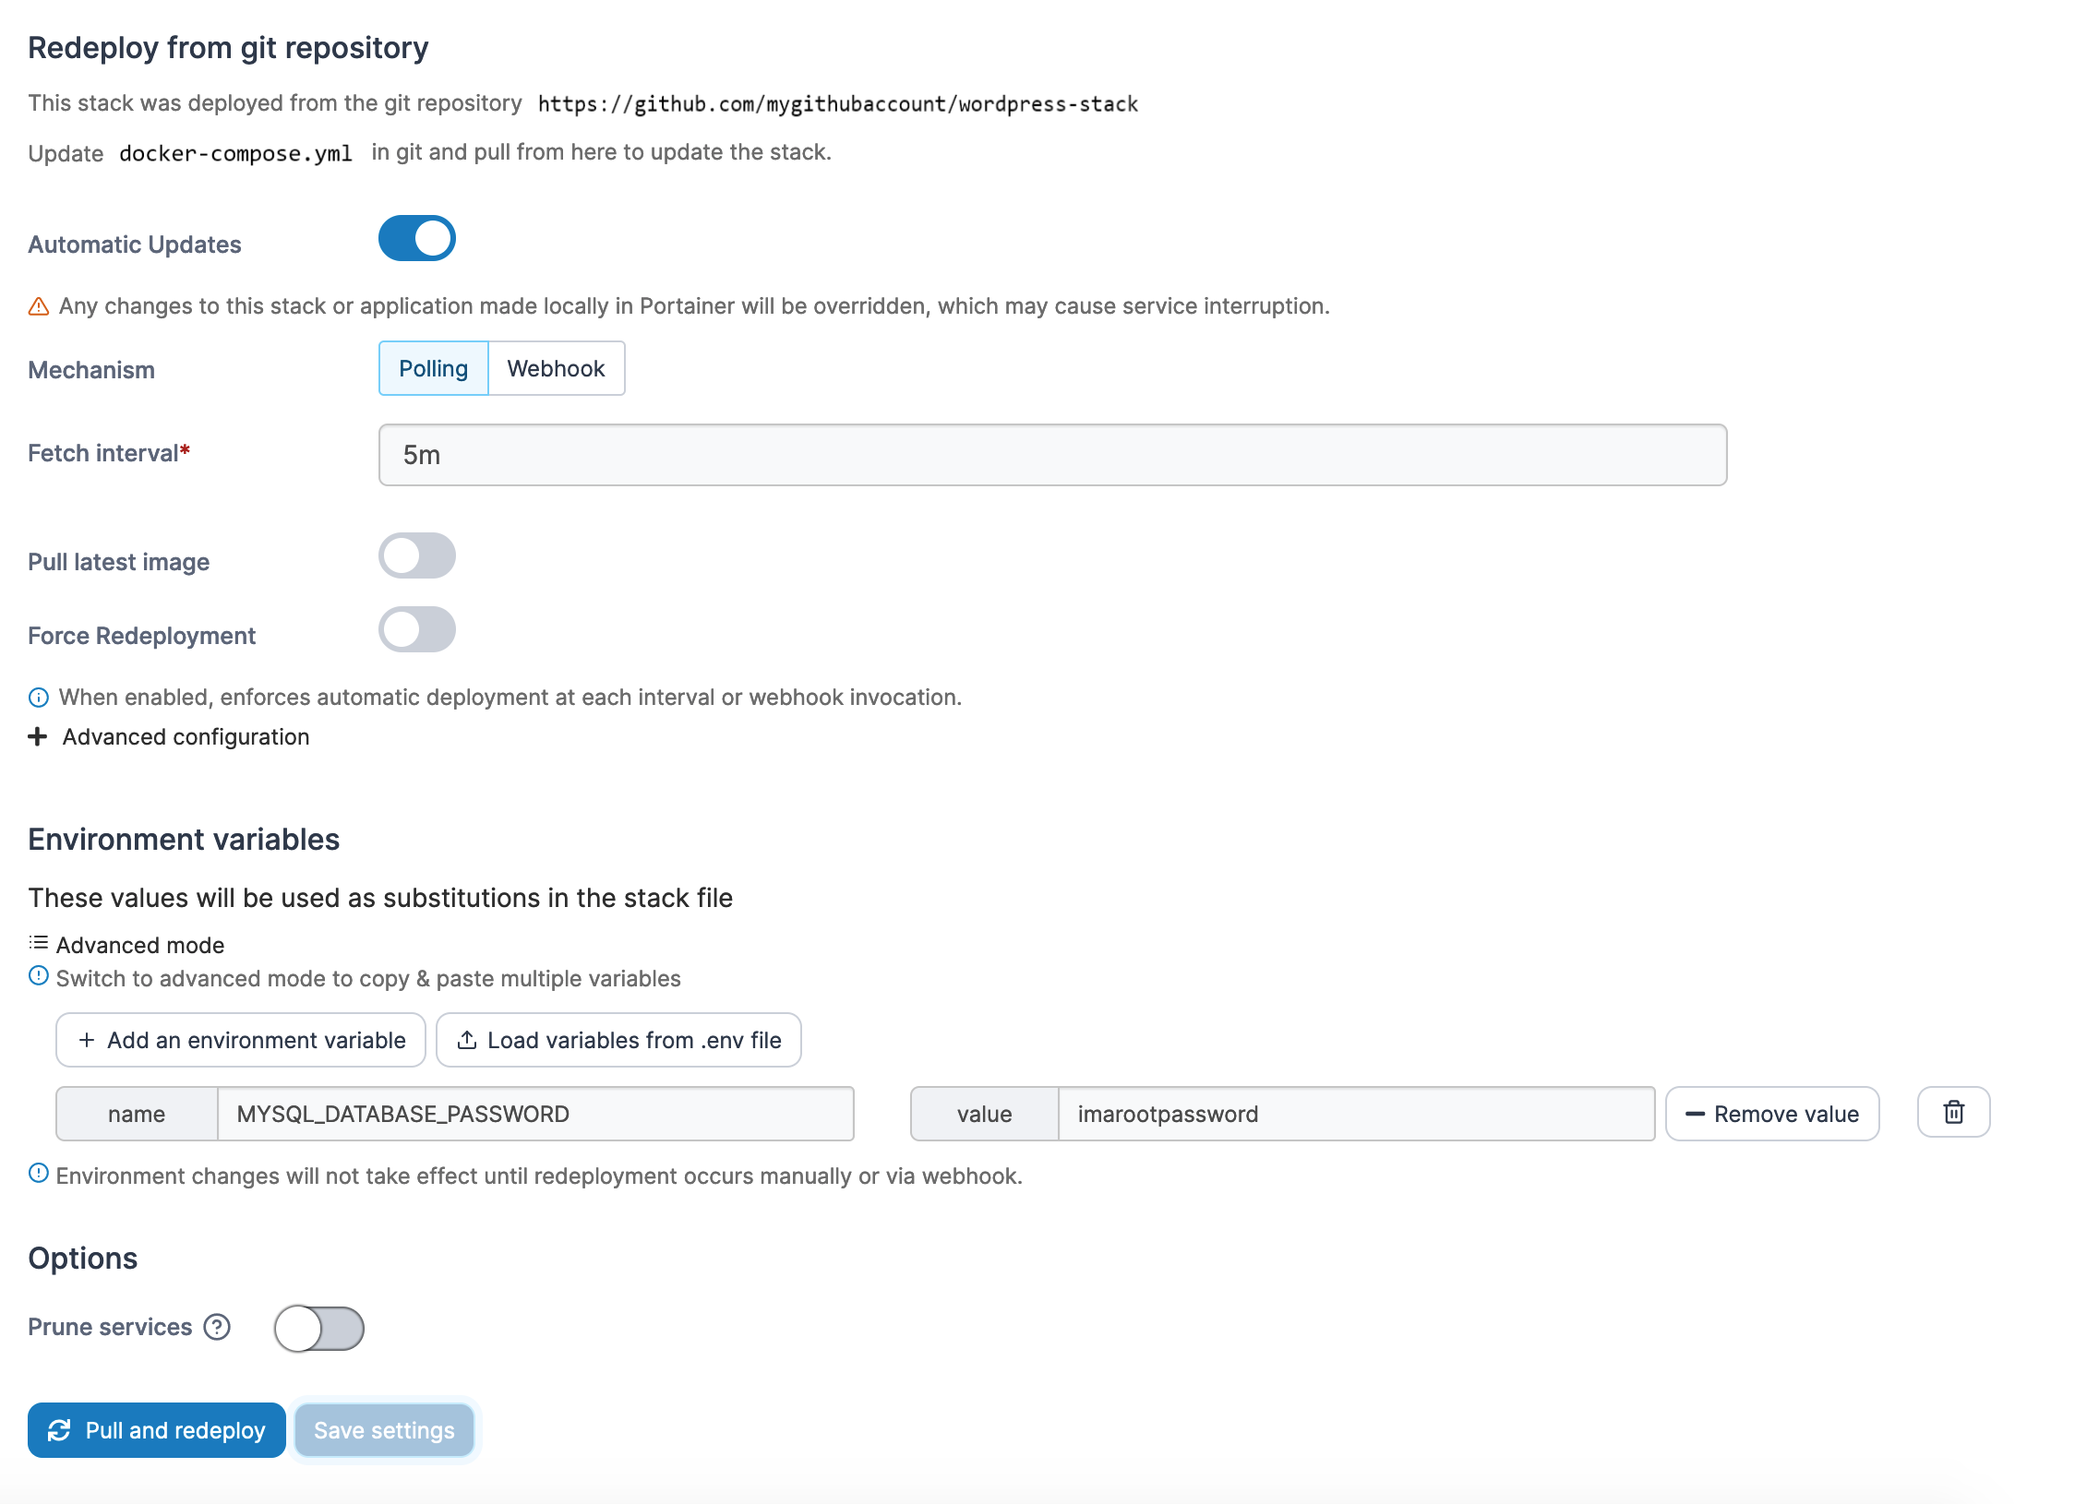The image size is (2099, 1504).
Task: Click the trash icon to delete variable
Action: pos(1953,1112)
